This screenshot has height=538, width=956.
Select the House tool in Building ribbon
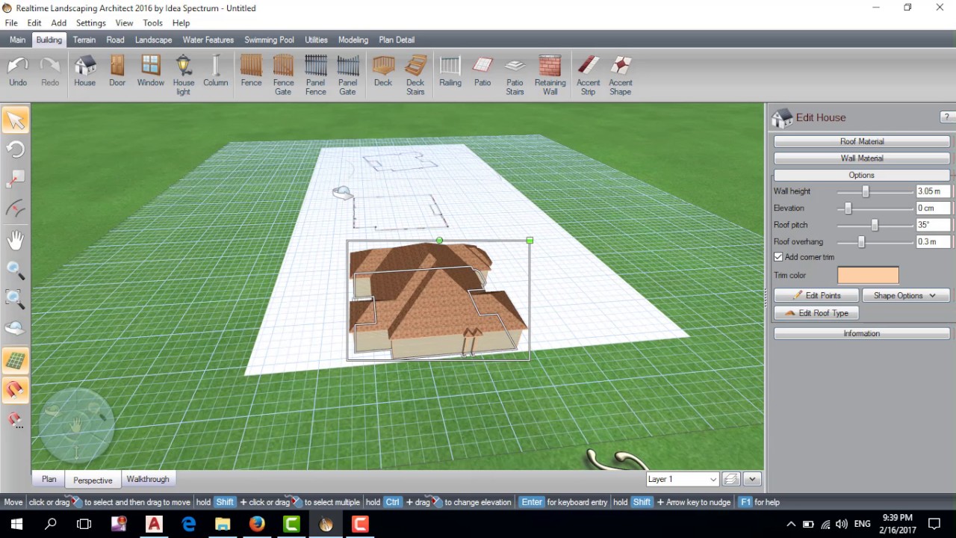coord(84,72)
